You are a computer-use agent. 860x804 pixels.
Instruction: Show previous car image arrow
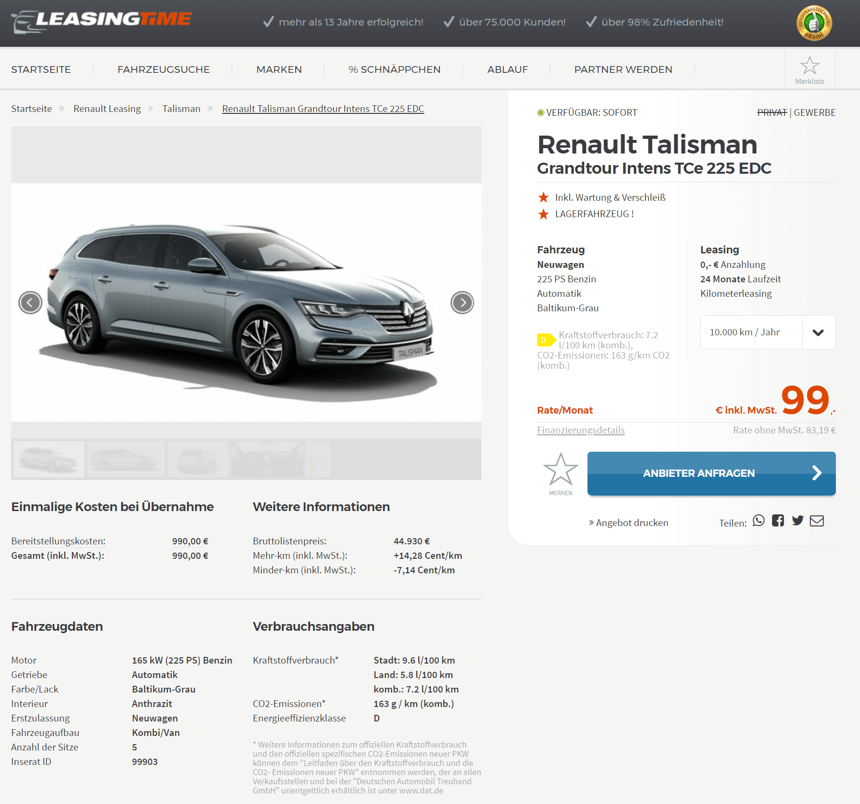30,303
